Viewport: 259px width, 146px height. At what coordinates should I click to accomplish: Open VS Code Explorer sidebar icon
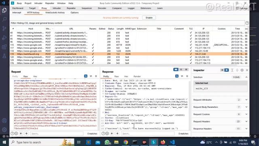click(x=4, y=11)
